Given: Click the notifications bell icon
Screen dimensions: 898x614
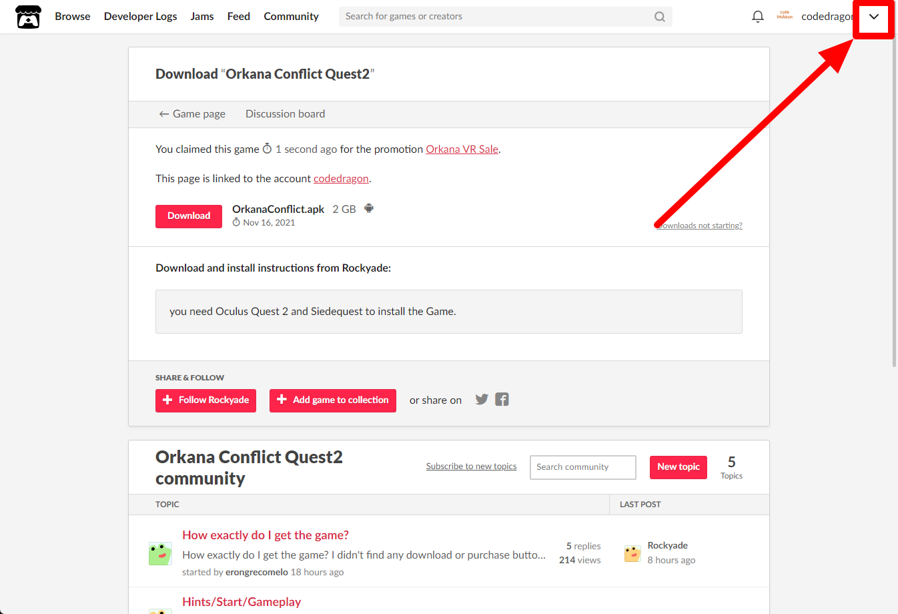Looking at the screenshot, I should click(757, 17).
